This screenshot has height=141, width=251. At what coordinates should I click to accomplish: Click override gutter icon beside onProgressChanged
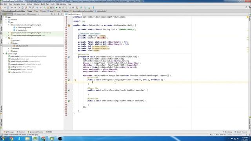[69, 80]
